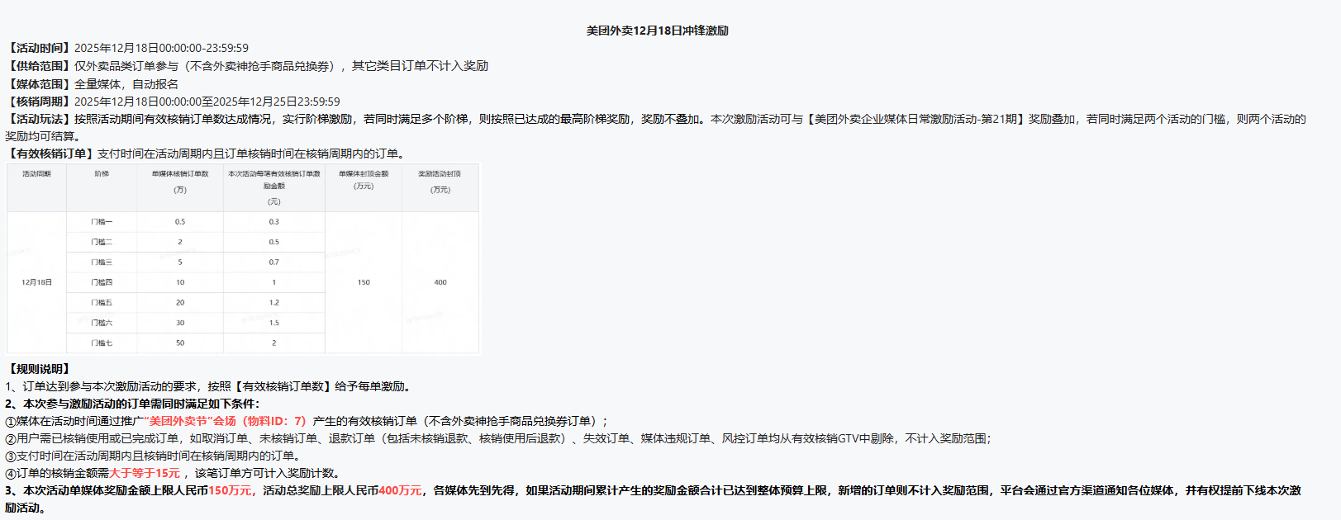Click the 阶梯 table column header
This screenshot has height=520, width=1341.
102,174
